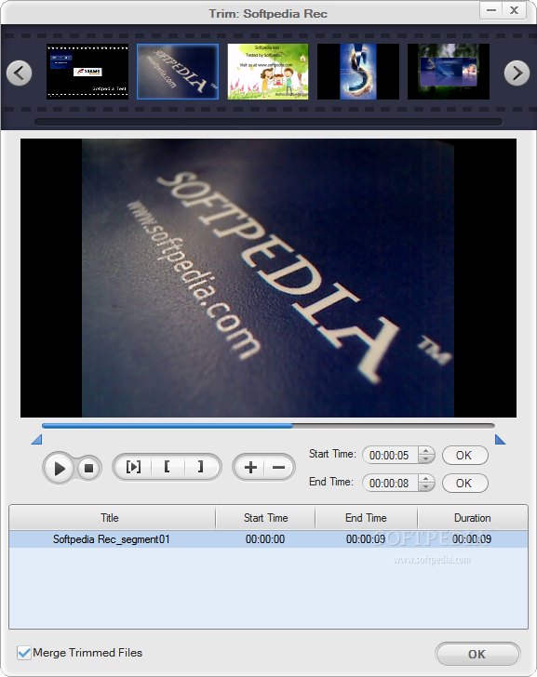Decrease Start Time with down arrow
This screenshot has height=677, width=537.
point(426,459)
